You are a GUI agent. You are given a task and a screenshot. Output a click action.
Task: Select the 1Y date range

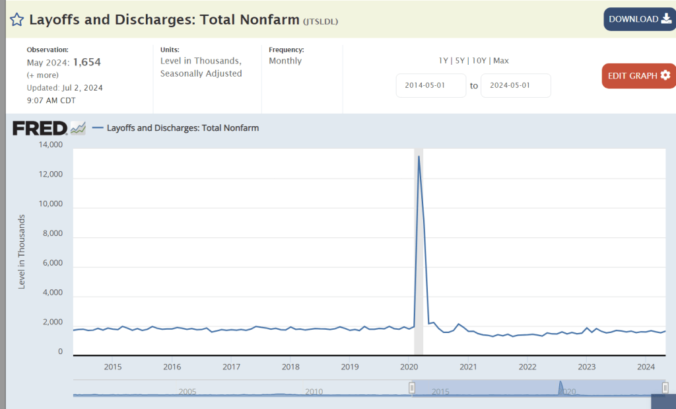(x=444, y=61)
